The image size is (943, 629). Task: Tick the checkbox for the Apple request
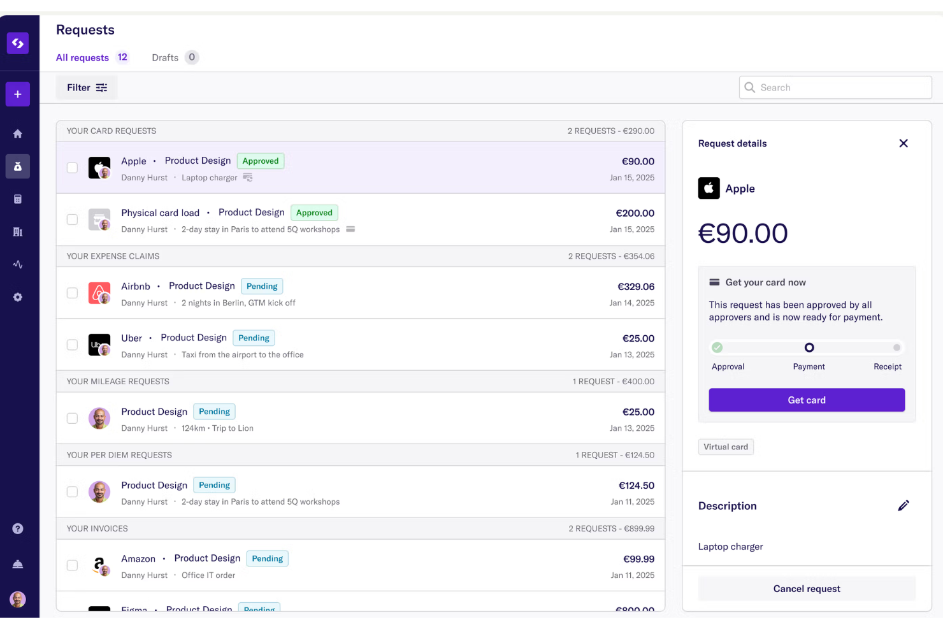pos(73,168)
